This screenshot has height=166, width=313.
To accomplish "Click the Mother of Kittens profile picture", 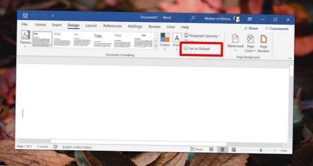I will click(237, 19).
